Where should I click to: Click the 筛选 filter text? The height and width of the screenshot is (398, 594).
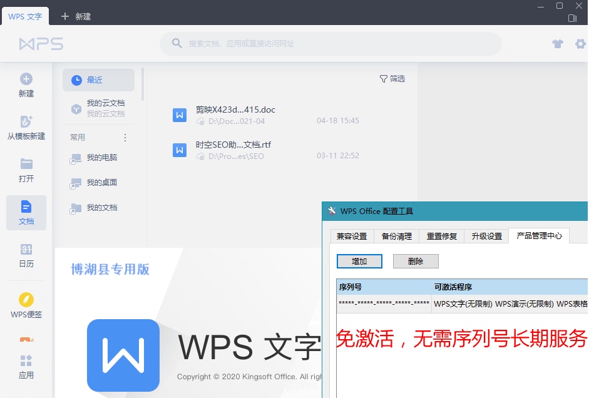click(397, 79)
